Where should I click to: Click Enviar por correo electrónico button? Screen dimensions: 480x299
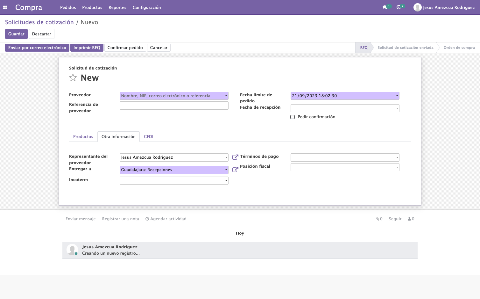click(x=37, y=47)
